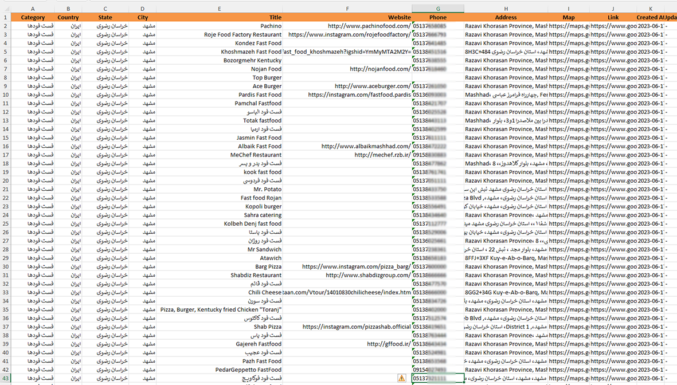Click the "Mr Sandwich" title cell

[220, 249]
